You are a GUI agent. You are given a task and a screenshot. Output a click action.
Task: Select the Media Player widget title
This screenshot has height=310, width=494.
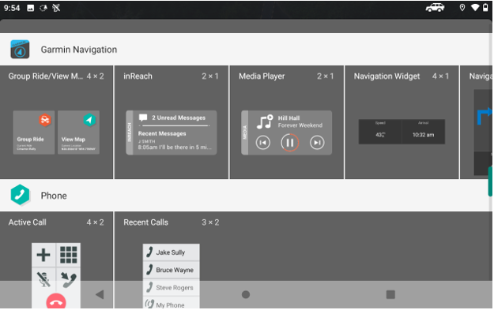click(x=262, y=77)
